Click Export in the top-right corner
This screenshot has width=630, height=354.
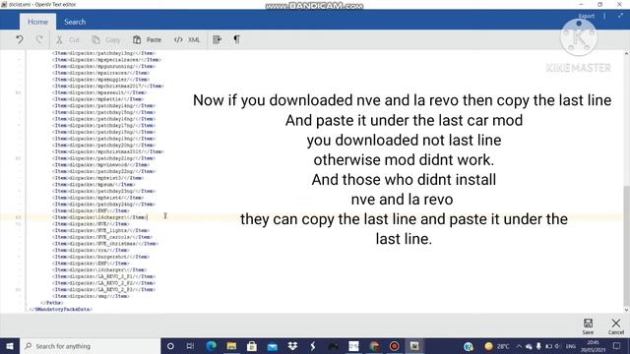(x=587, y=16)
